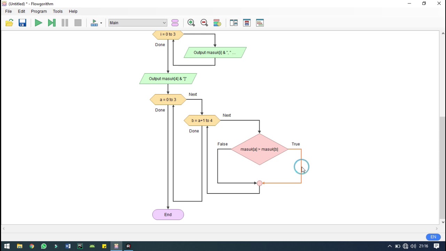446x251 pixels.
Task: Run the program with the green play button
Action: click(x=38, y=23)
